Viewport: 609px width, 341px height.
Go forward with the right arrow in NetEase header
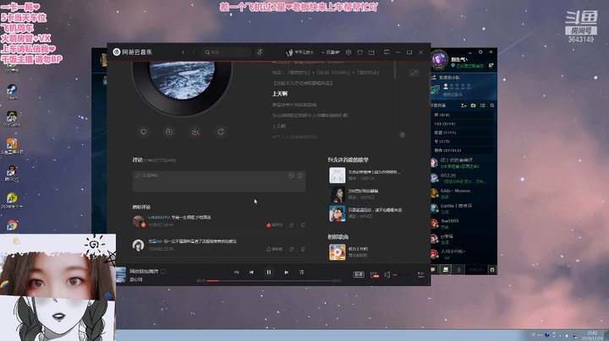(194, 52)
